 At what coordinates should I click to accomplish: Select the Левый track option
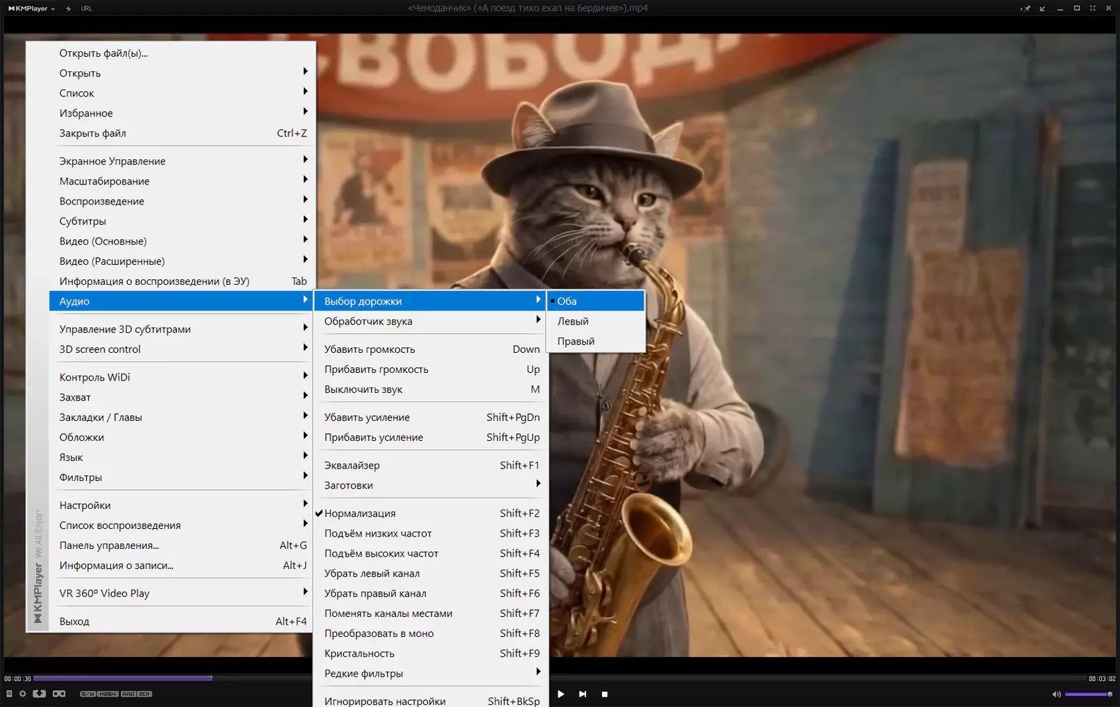pos(596,321)
